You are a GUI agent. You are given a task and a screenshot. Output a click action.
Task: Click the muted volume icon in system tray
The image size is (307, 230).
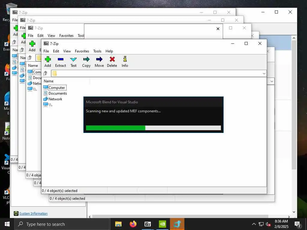click(268, 224)
